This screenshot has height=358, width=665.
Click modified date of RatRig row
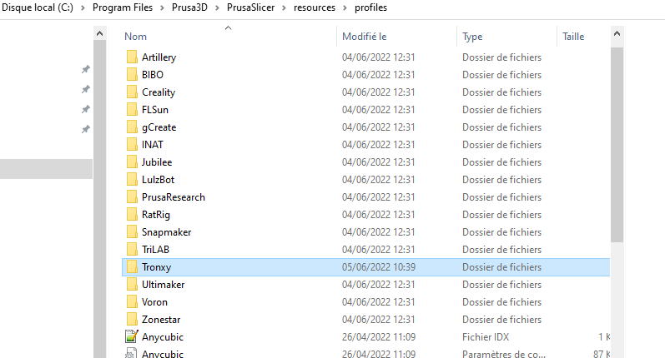[379, 215]
